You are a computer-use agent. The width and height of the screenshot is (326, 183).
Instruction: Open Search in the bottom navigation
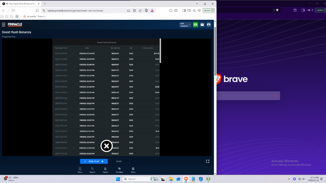coord(92,170)
